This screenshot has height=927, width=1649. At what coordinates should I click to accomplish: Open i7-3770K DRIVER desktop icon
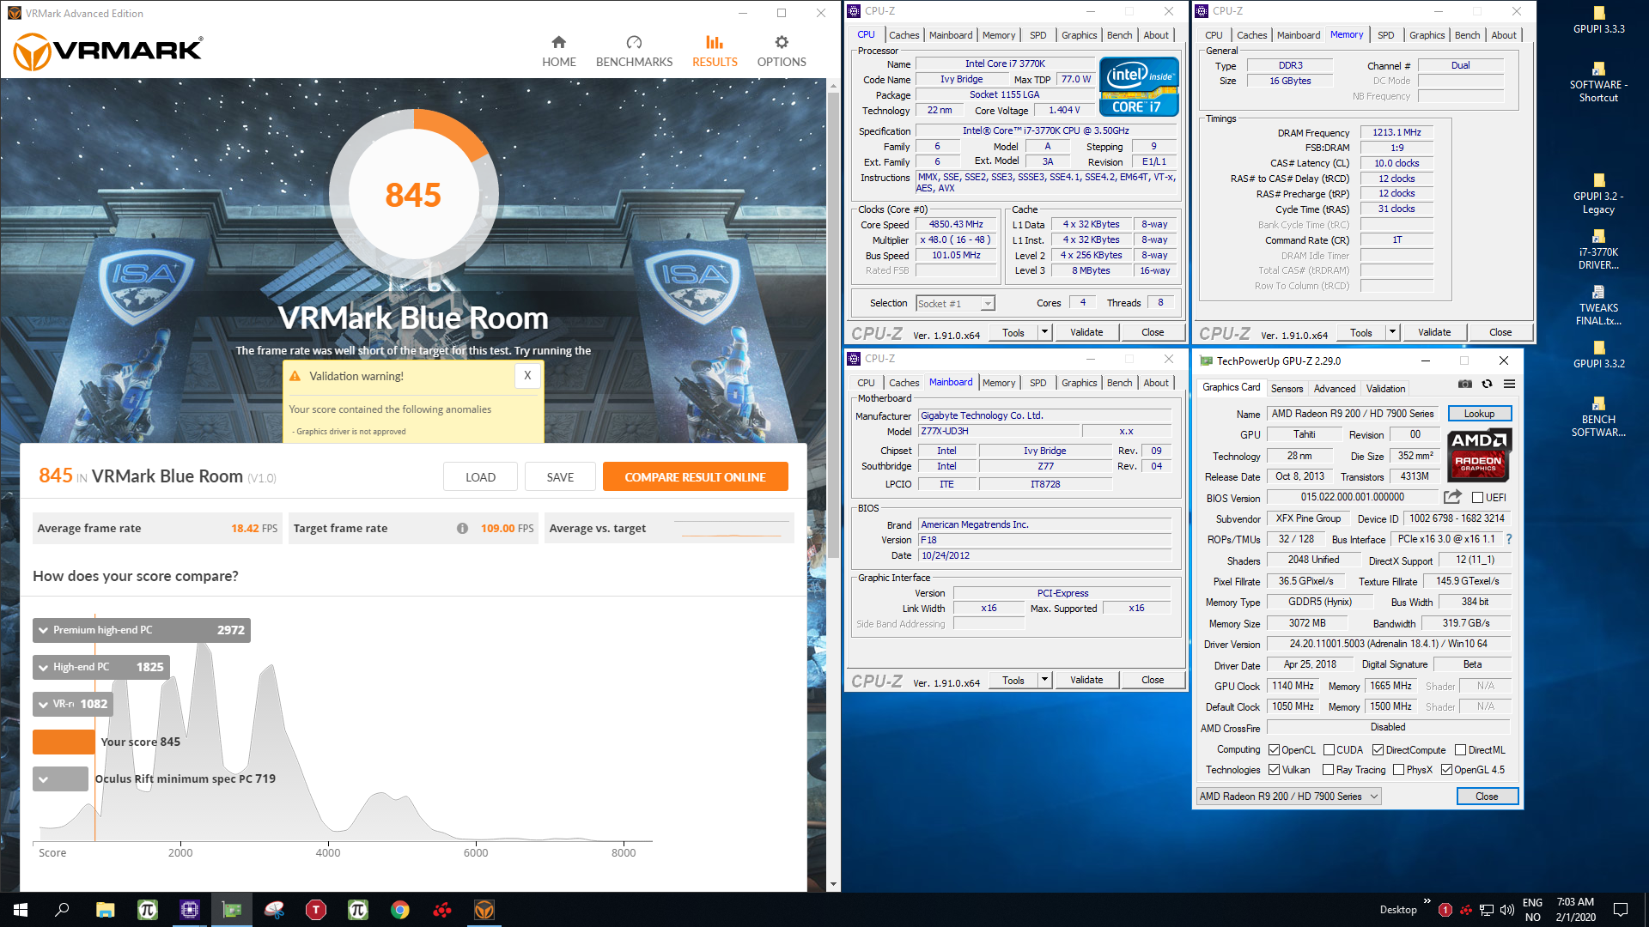click(1598, 249)
